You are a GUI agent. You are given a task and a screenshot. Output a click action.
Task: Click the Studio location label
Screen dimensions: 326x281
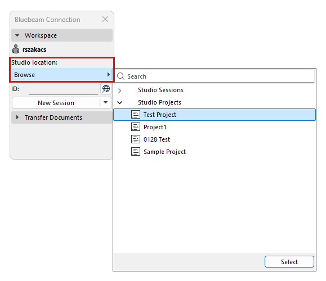[34, 62]
